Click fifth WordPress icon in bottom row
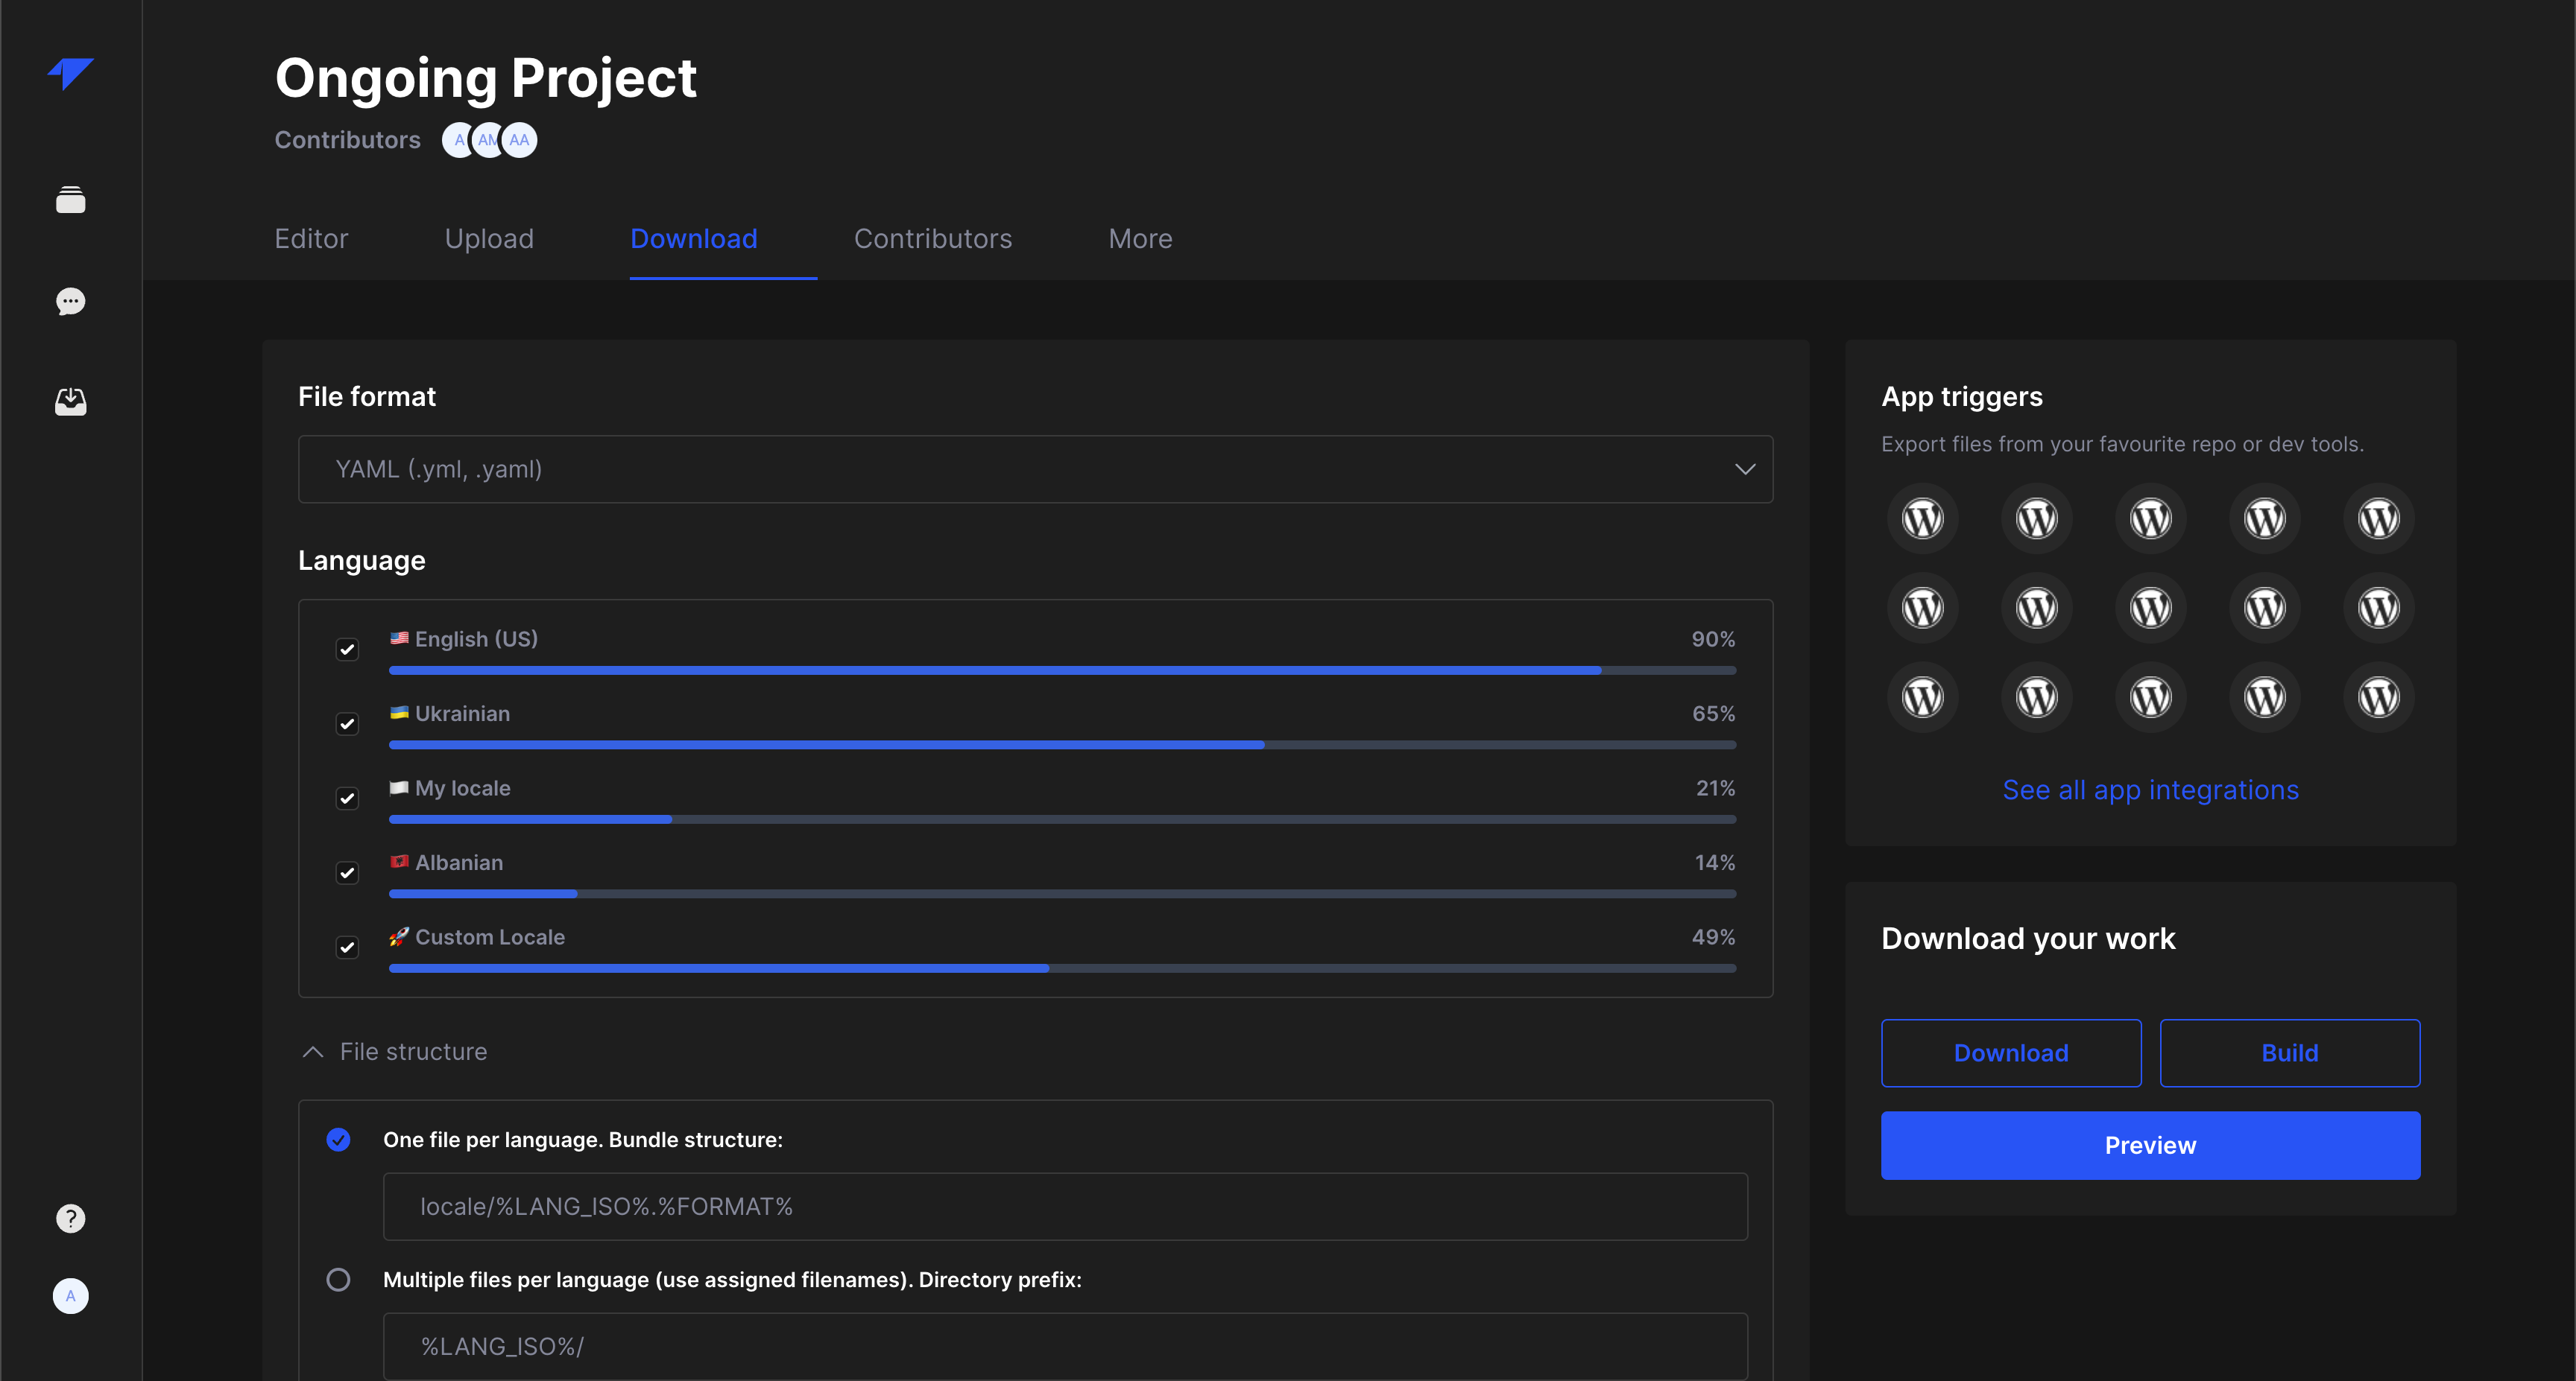Screen dimensions: 2576x1381 tap(2378, 696)
